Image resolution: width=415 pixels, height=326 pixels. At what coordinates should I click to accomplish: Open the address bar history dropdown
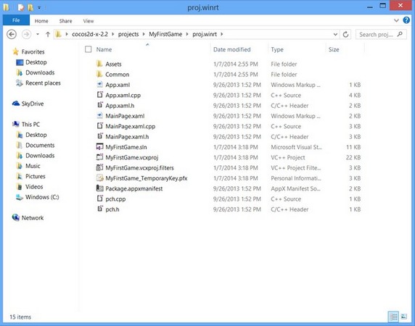(335, 34)
